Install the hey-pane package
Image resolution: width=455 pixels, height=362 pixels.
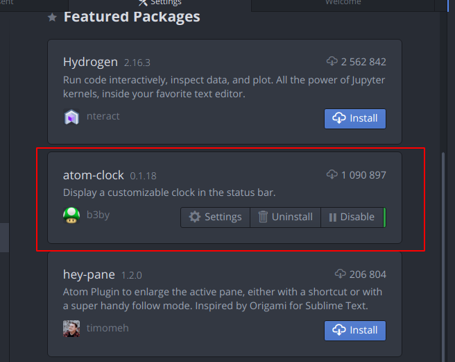355,331
